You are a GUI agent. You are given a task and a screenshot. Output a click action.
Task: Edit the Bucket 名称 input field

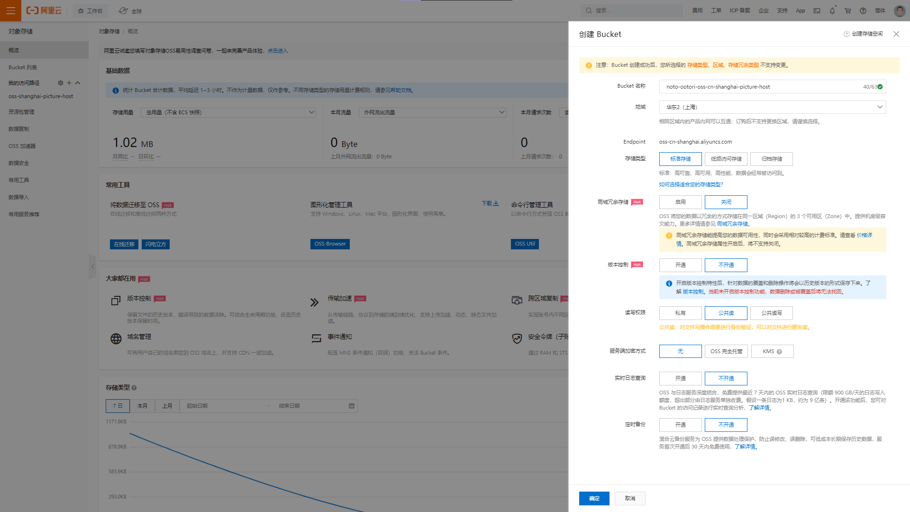(773, 87)
